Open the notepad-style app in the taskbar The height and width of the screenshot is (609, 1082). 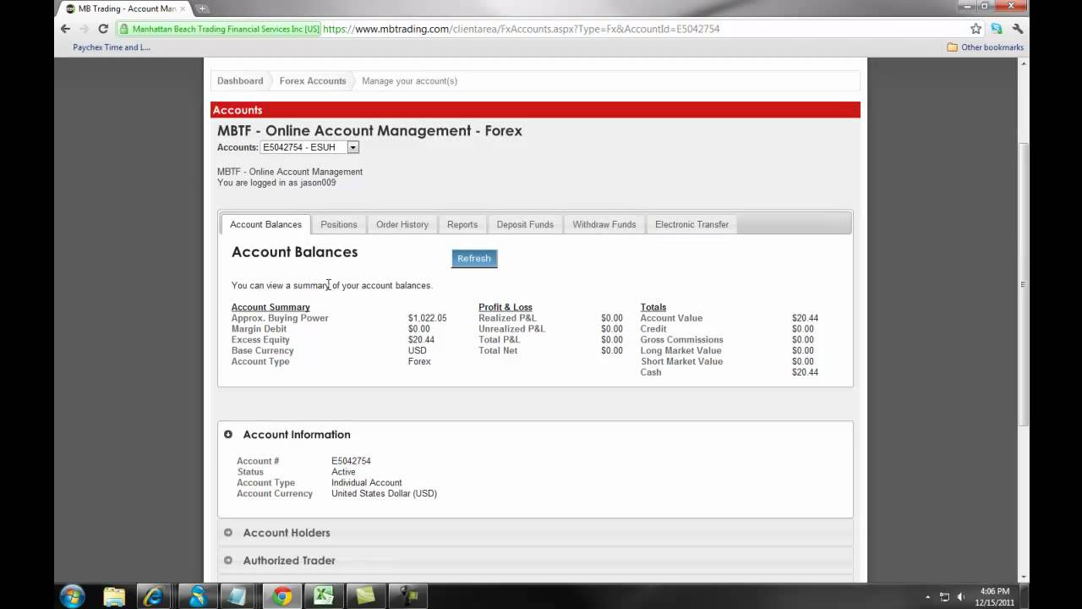click(238, 596)
